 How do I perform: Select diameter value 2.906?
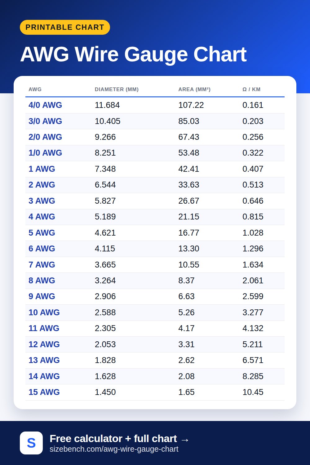click(x=105, y=296)
